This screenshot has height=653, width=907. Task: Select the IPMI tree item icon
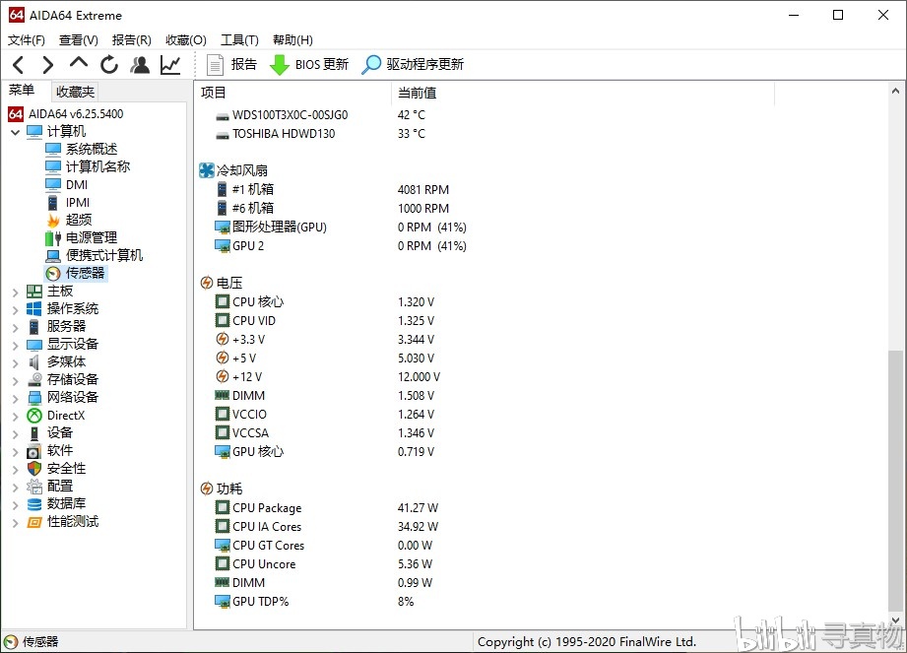pos(52,203)
